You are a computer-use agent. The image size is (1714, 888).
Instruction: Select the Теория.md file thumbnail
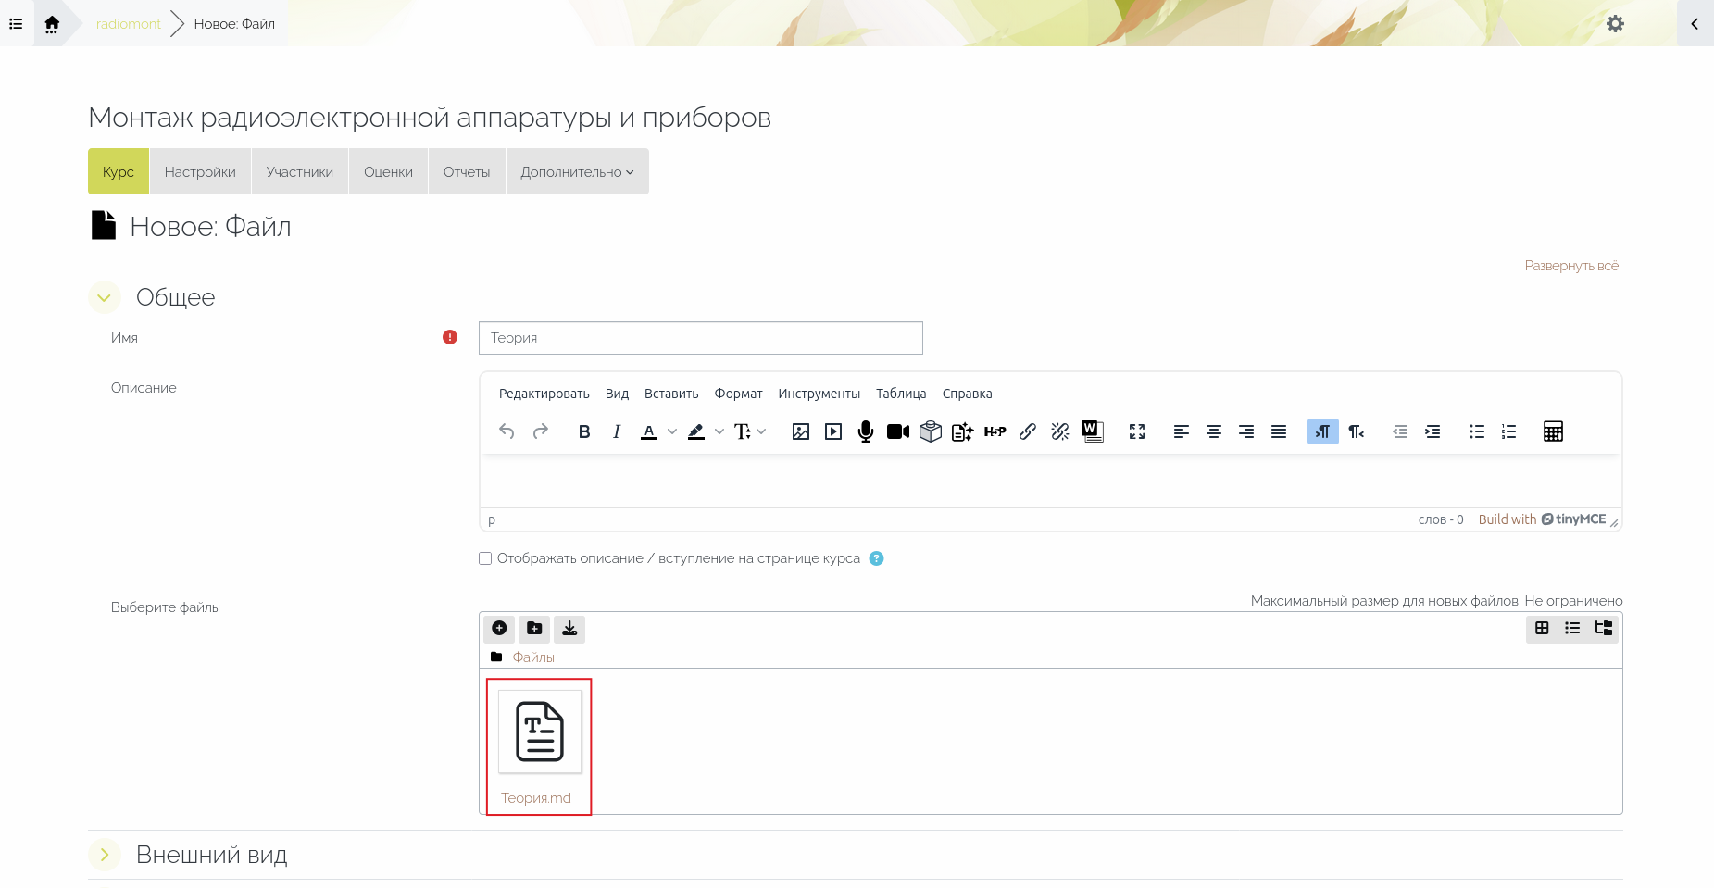click(540, 732)
